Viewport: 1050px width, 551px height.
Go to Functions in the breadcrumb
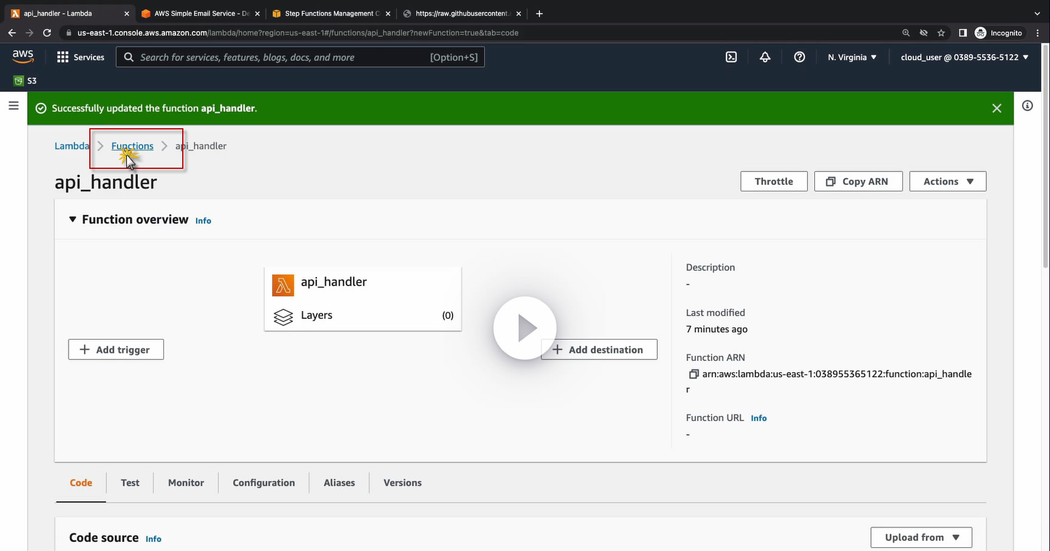pyautogui.click(x=132, y=146)
